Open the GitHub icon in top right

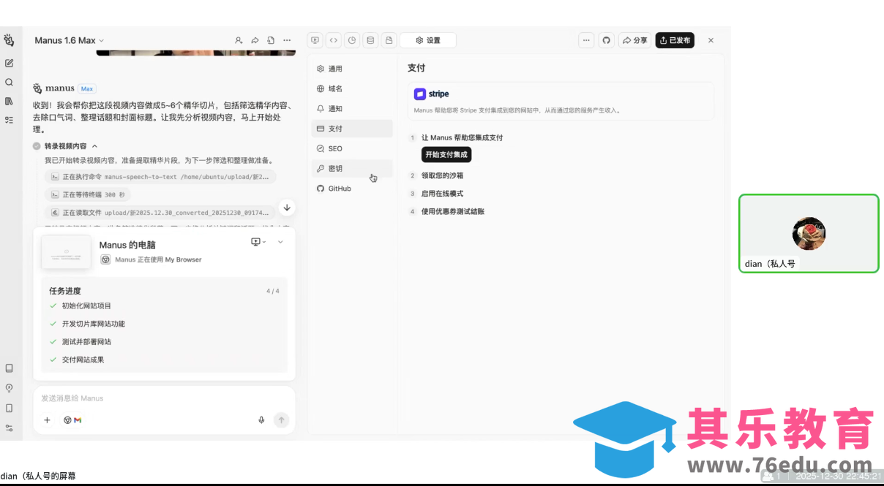(x=606, y=40)
